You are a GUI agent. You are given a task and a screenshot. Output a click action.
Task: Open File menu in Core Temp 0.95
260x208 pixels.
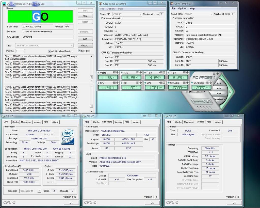tap(173, 8)
